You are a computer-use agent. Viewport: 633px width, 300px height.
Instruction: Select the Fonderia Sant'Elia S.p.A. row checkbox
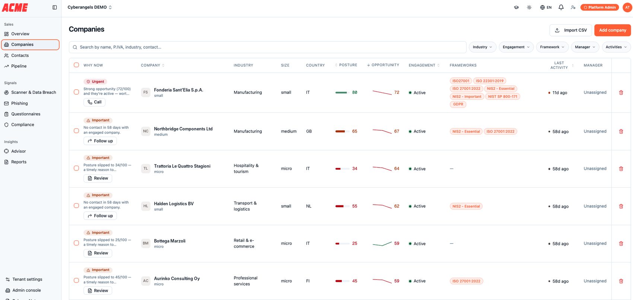[76, 92]
